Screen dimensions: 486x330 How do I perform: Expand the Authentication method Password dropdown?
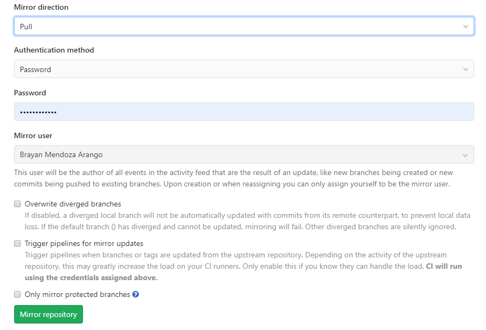(x=239, y=69)
